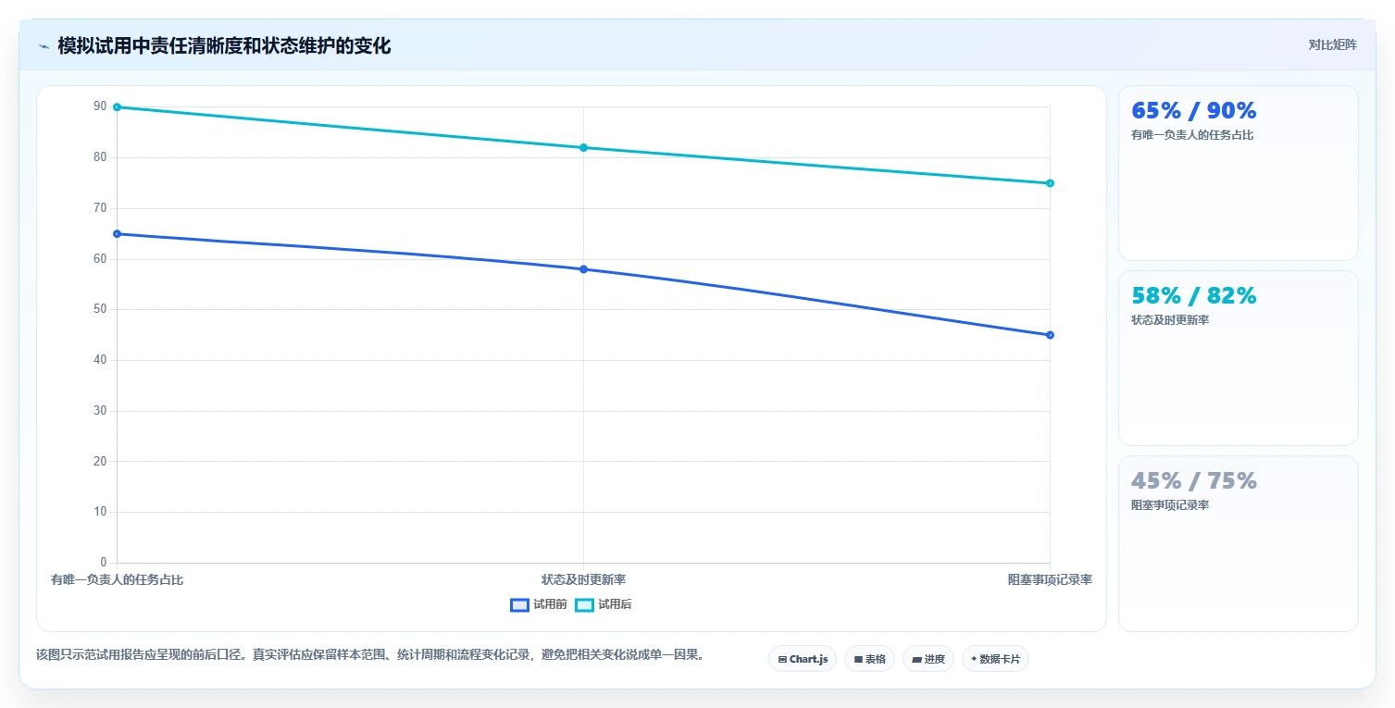Image resolution: width=1395 pixels, height=708 pixels.
Task: Toggle the 试用前 series label in the legend
Action: [550, 604]
